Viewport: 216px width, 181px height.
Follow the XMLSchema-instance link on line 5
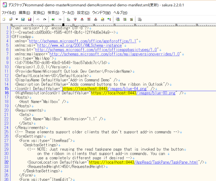pyautogui.click(x=79, y=45)
